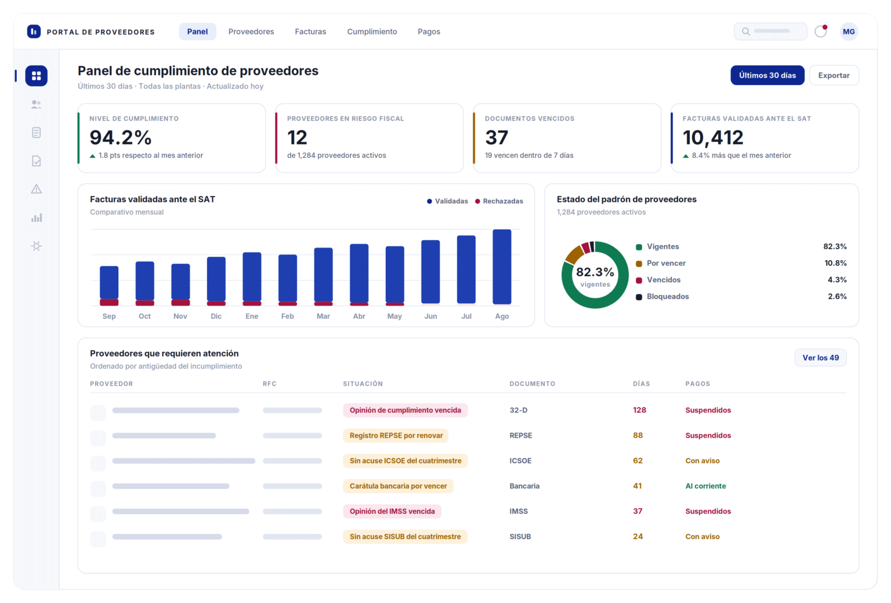
Task: Open the bar chart reports sidebar icon
Action: [36, 218]
